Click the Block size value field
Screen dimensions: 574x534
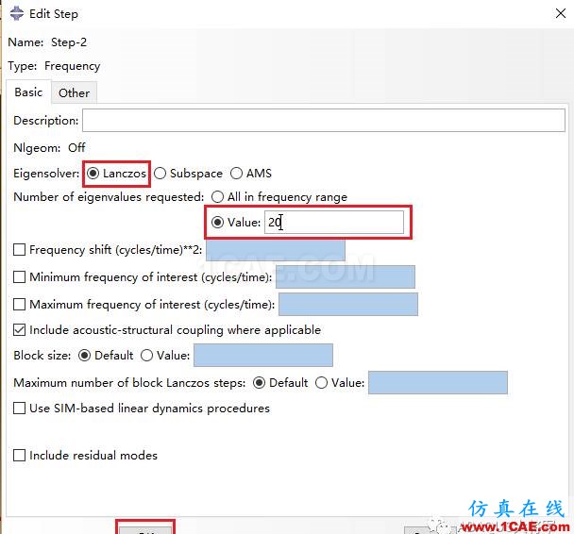pos(263,355)
